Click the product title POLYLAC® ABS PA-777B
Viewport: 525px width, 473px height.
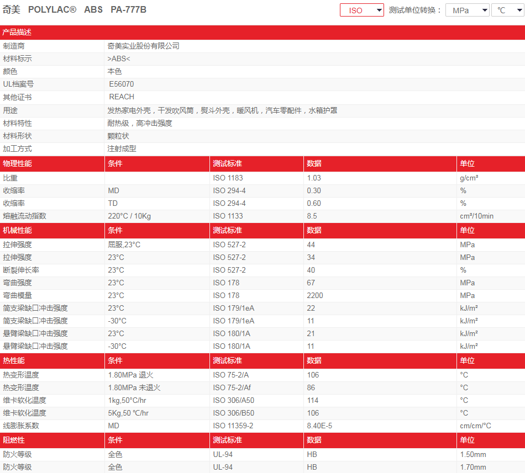coord(87,10)
